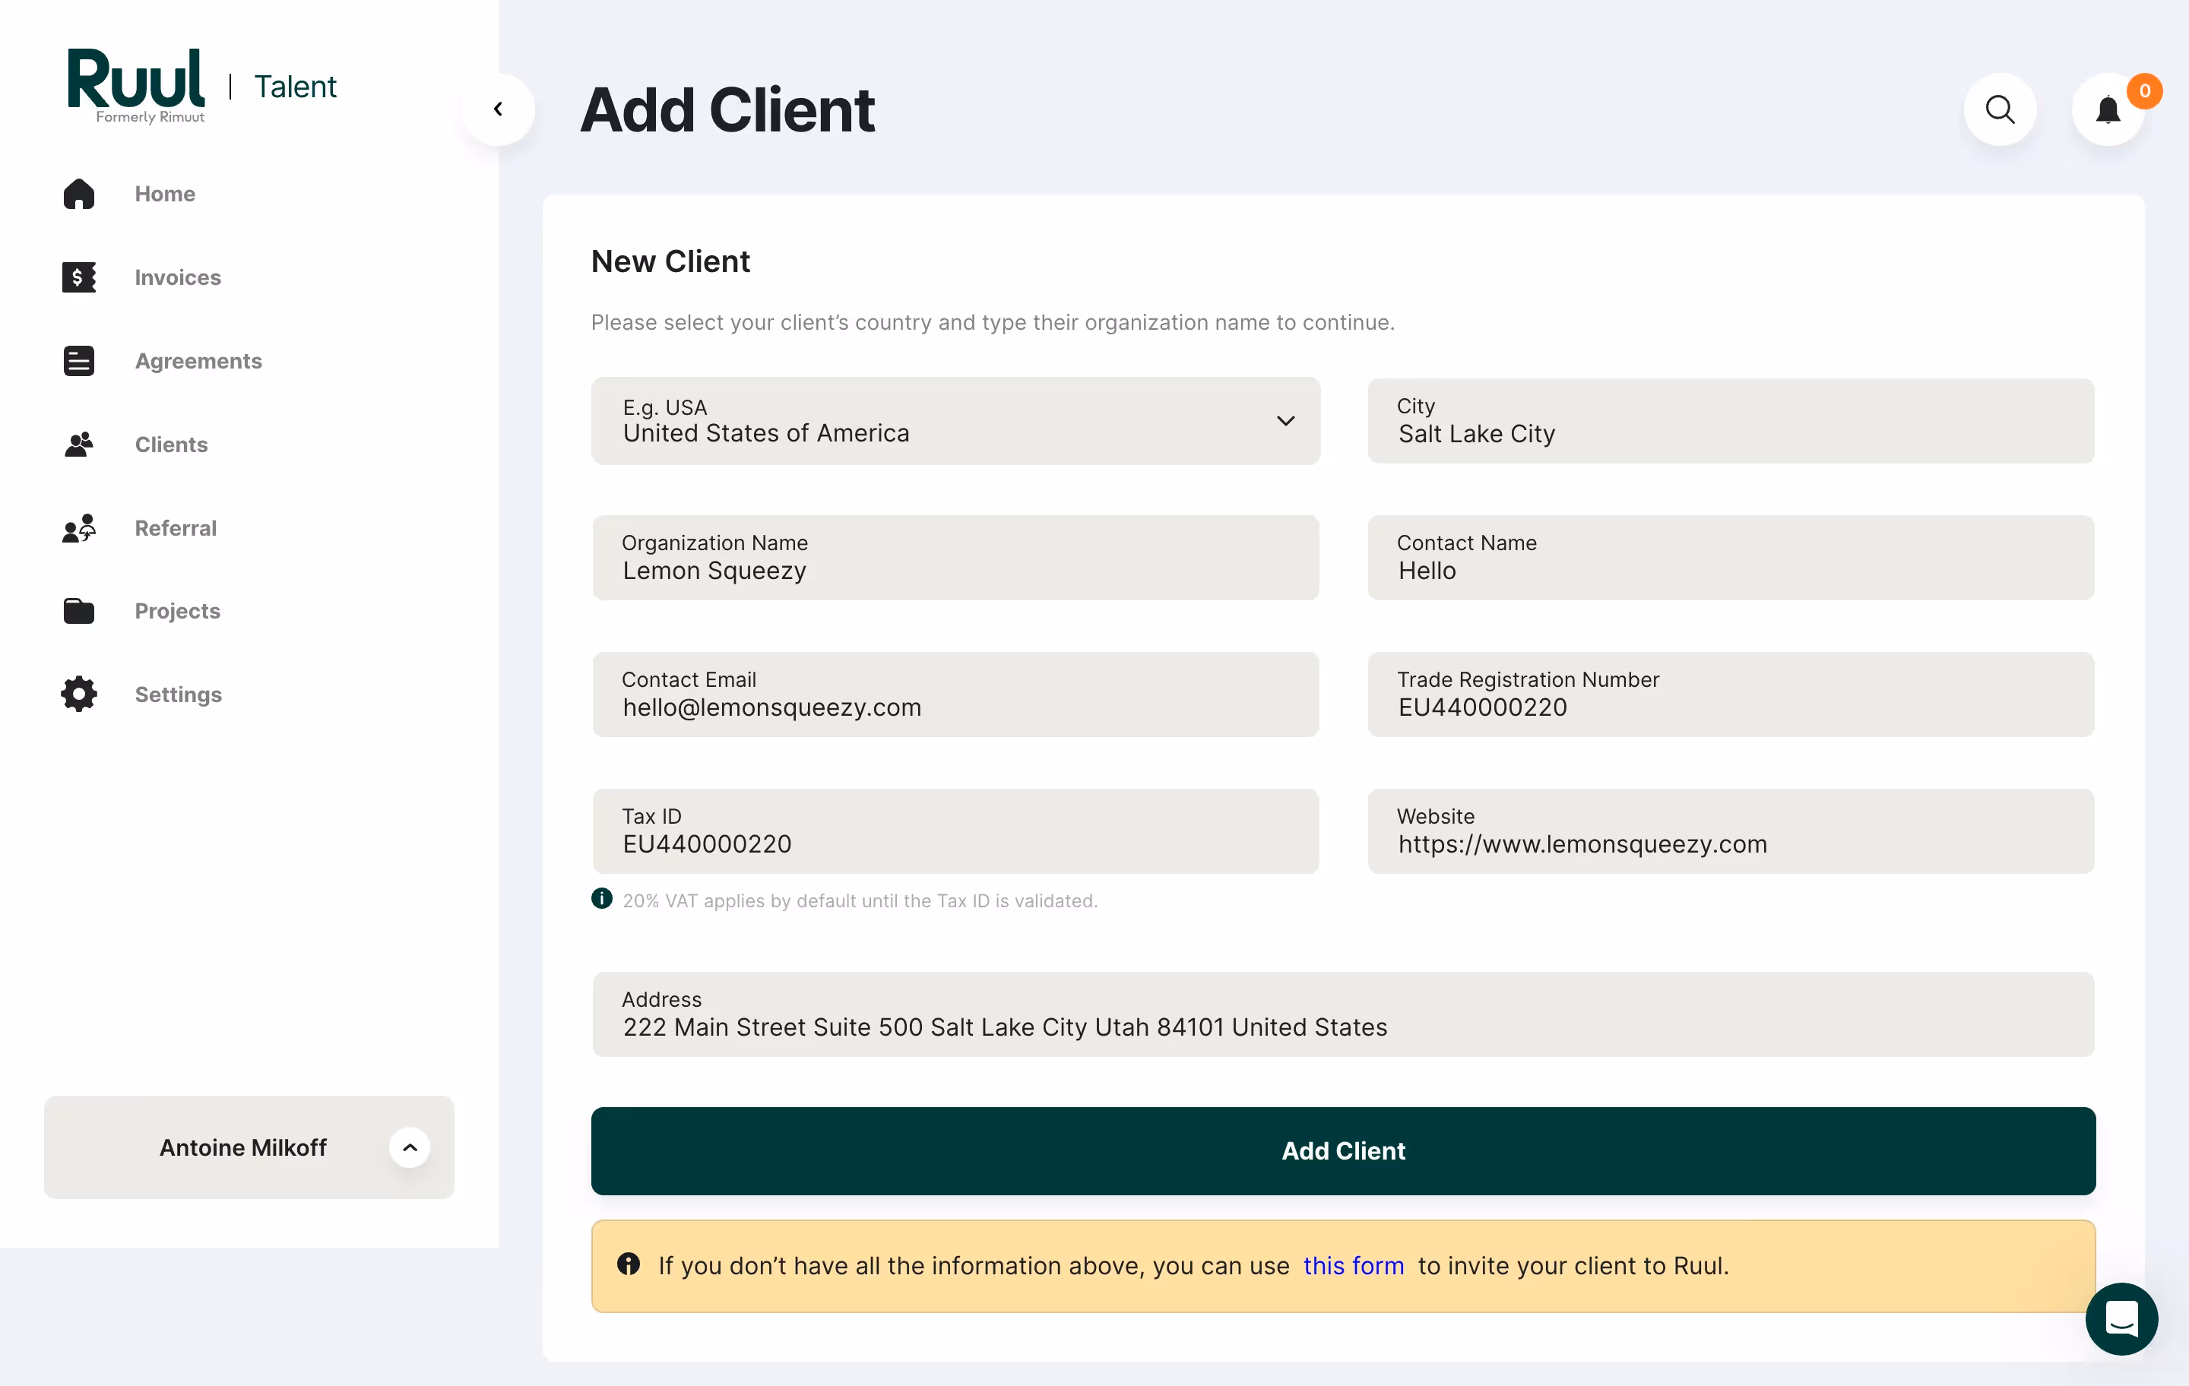This screenshot has width=2189, height=1386.
Task: Navigate to the Clients section
Action: click(x=171, y=445)
